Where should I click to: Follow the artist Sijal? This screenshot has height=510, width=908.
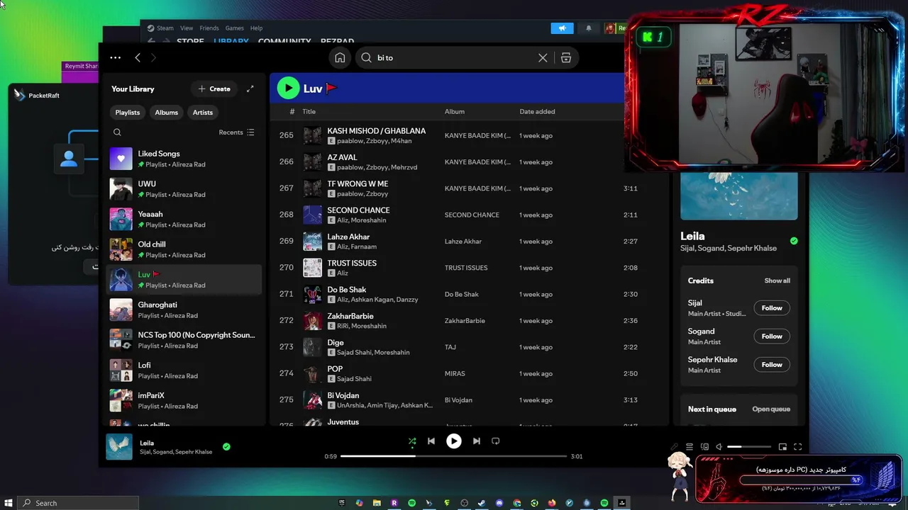coord(772,308)
